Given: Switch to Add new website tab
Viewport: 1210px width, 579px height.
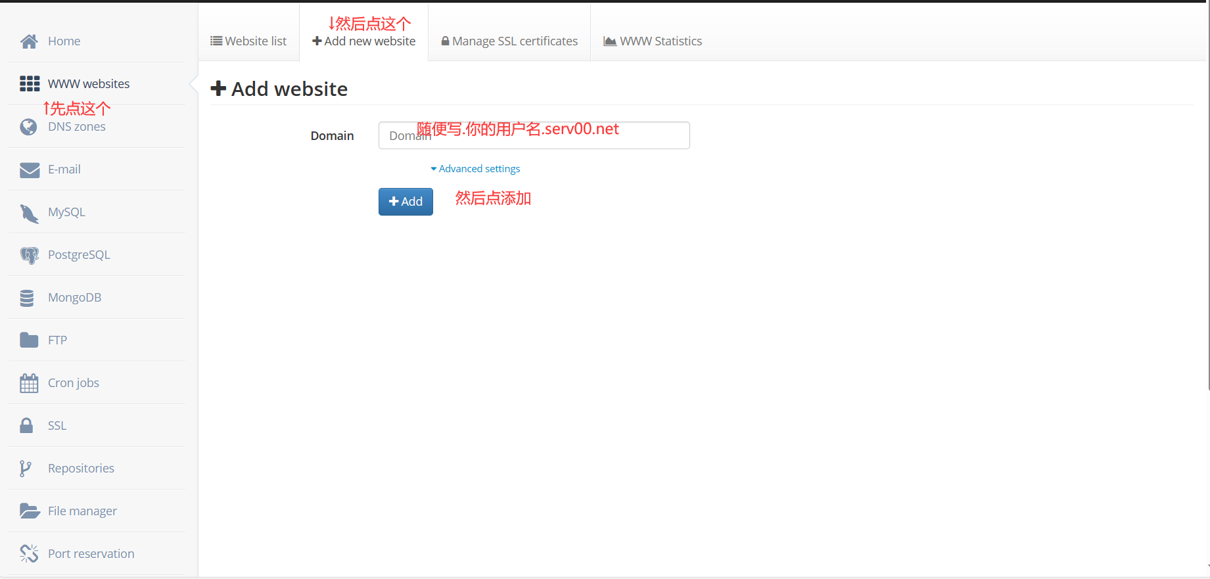Looking at the screenshot, I should click(363, 41).
